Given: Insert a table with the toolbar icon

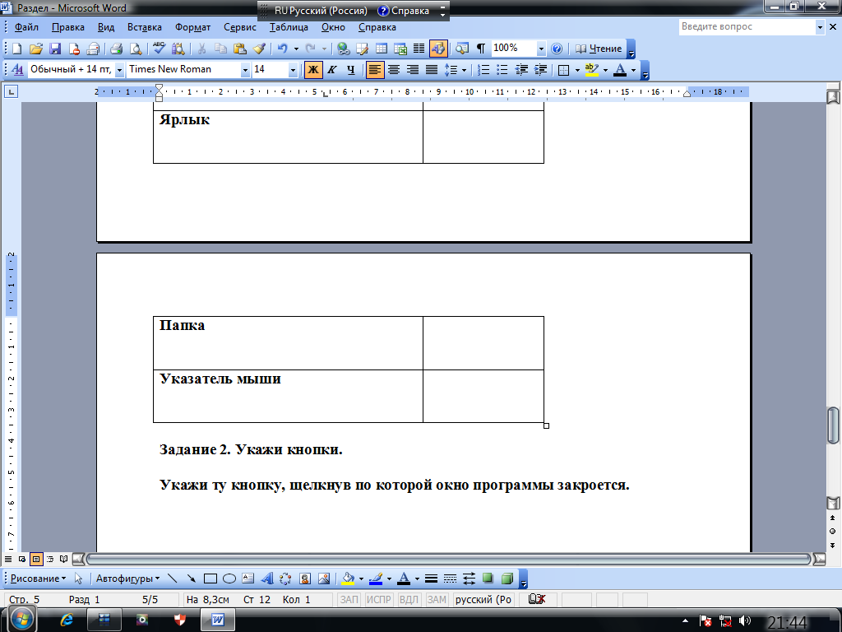Looking at the screenshot, I should 382,49.
